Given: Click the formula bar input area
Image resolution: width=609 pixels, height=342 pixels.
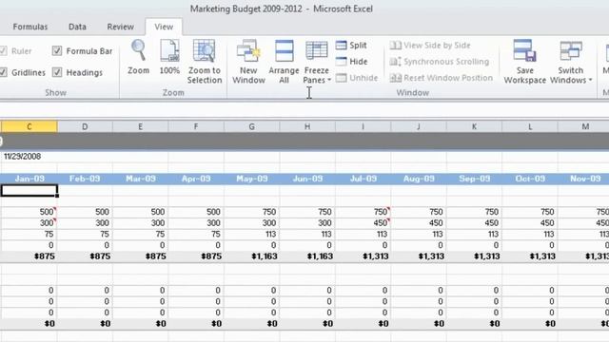Looking at the screenshot, I should point(304,110).
